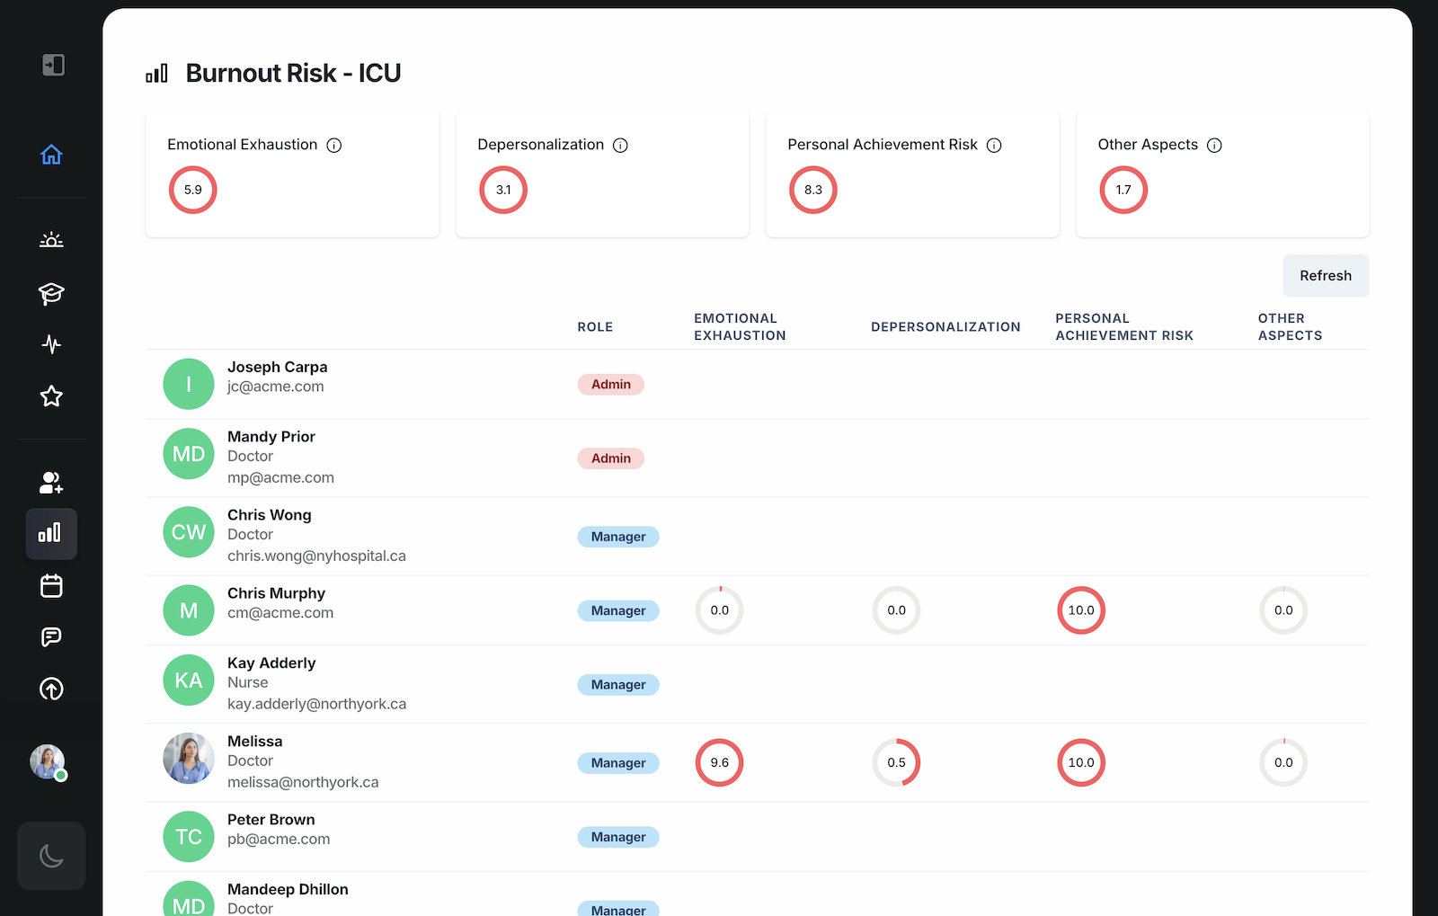Click Mandy Prior's Admin badge
The image size is (1438, 916).
pyautogui.click(x=610, y=458)
